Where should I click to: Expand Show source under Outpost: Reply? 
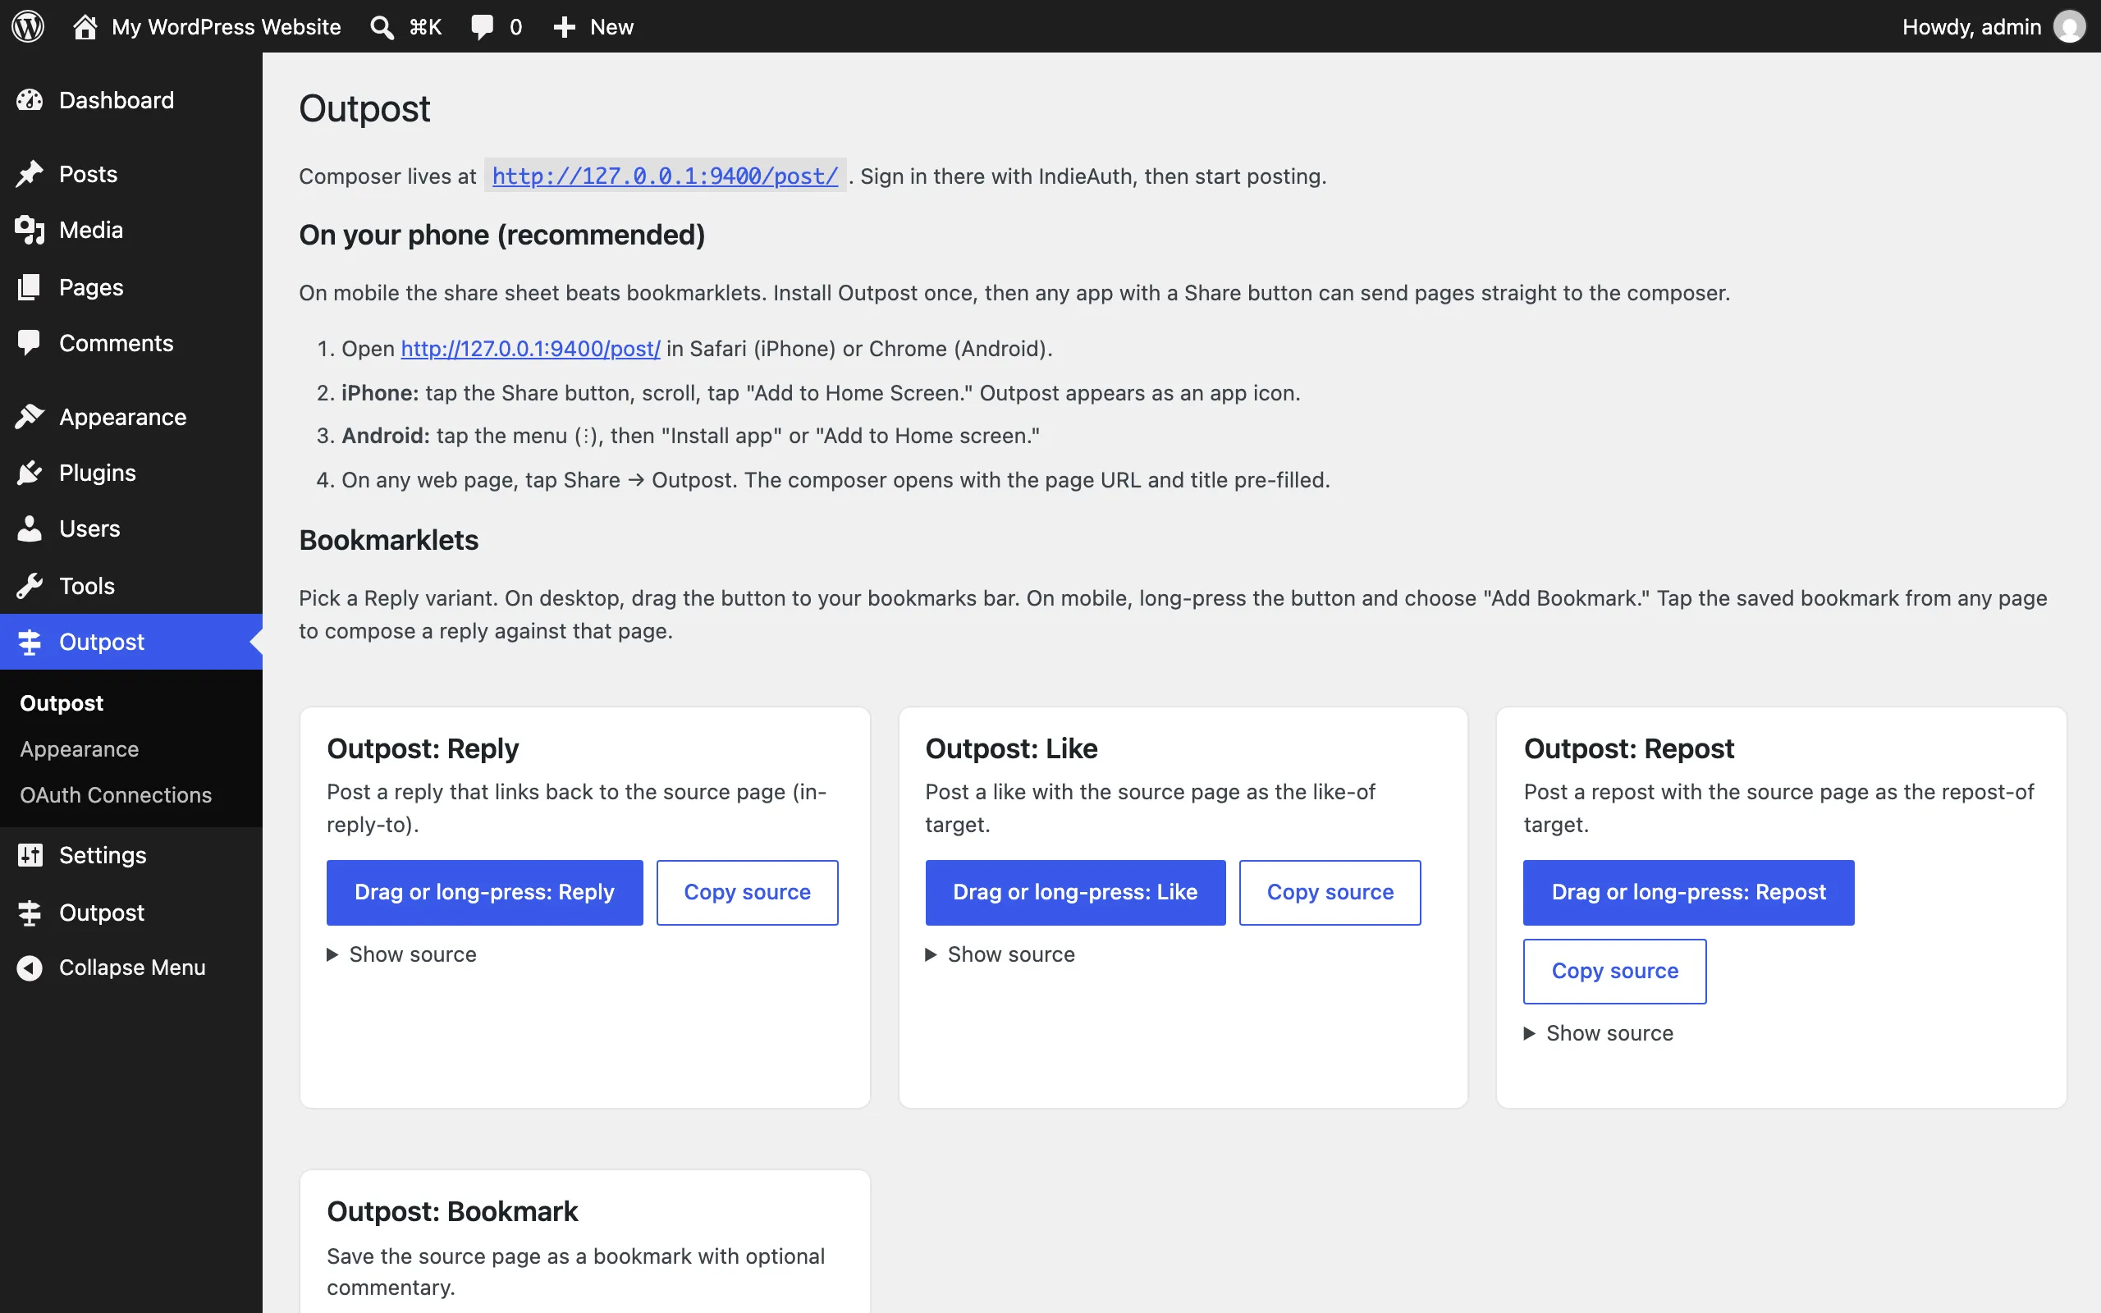pyautogui.click(x=402, y=954)
